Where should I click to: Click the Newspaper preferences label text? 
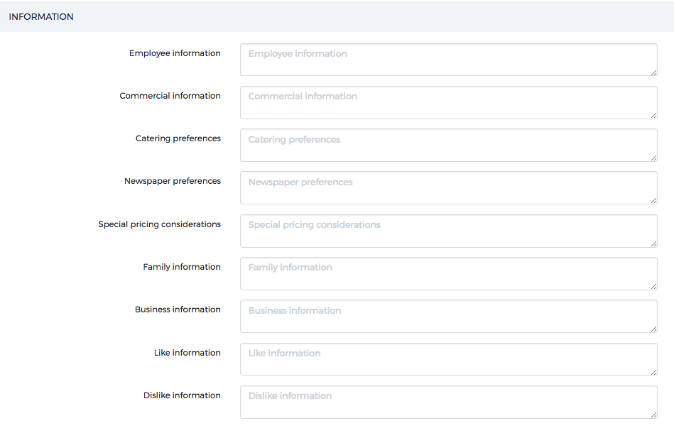pyautogui.click(x=172, y=181)
